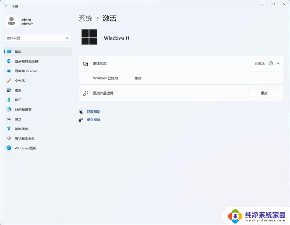Go to 时间和语言 settings page
290x225 pixels.
(x=38, y=110)
